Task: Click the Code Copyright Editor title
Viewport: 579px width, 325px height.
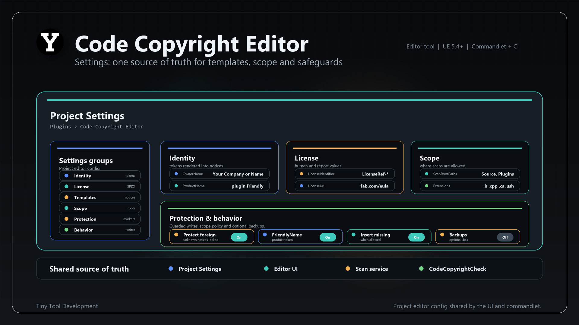Action: (x=191, y=44)
